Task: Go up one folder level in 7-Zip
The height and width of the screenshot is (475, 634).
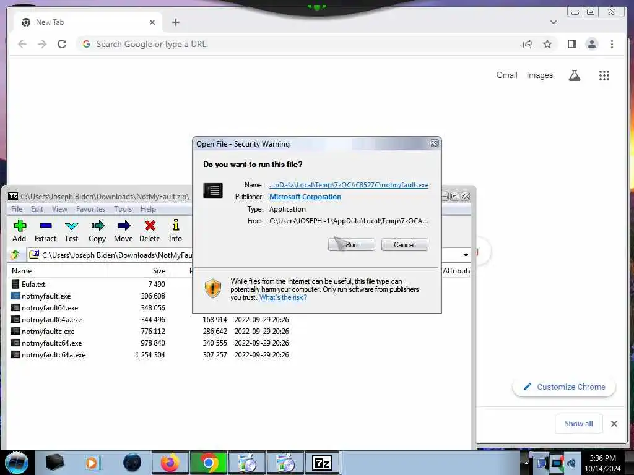Action: pos(15,255)
